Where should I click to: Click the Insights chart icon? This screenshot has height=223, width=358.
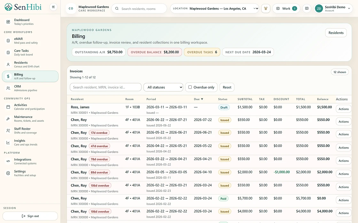tap(8, 143)
